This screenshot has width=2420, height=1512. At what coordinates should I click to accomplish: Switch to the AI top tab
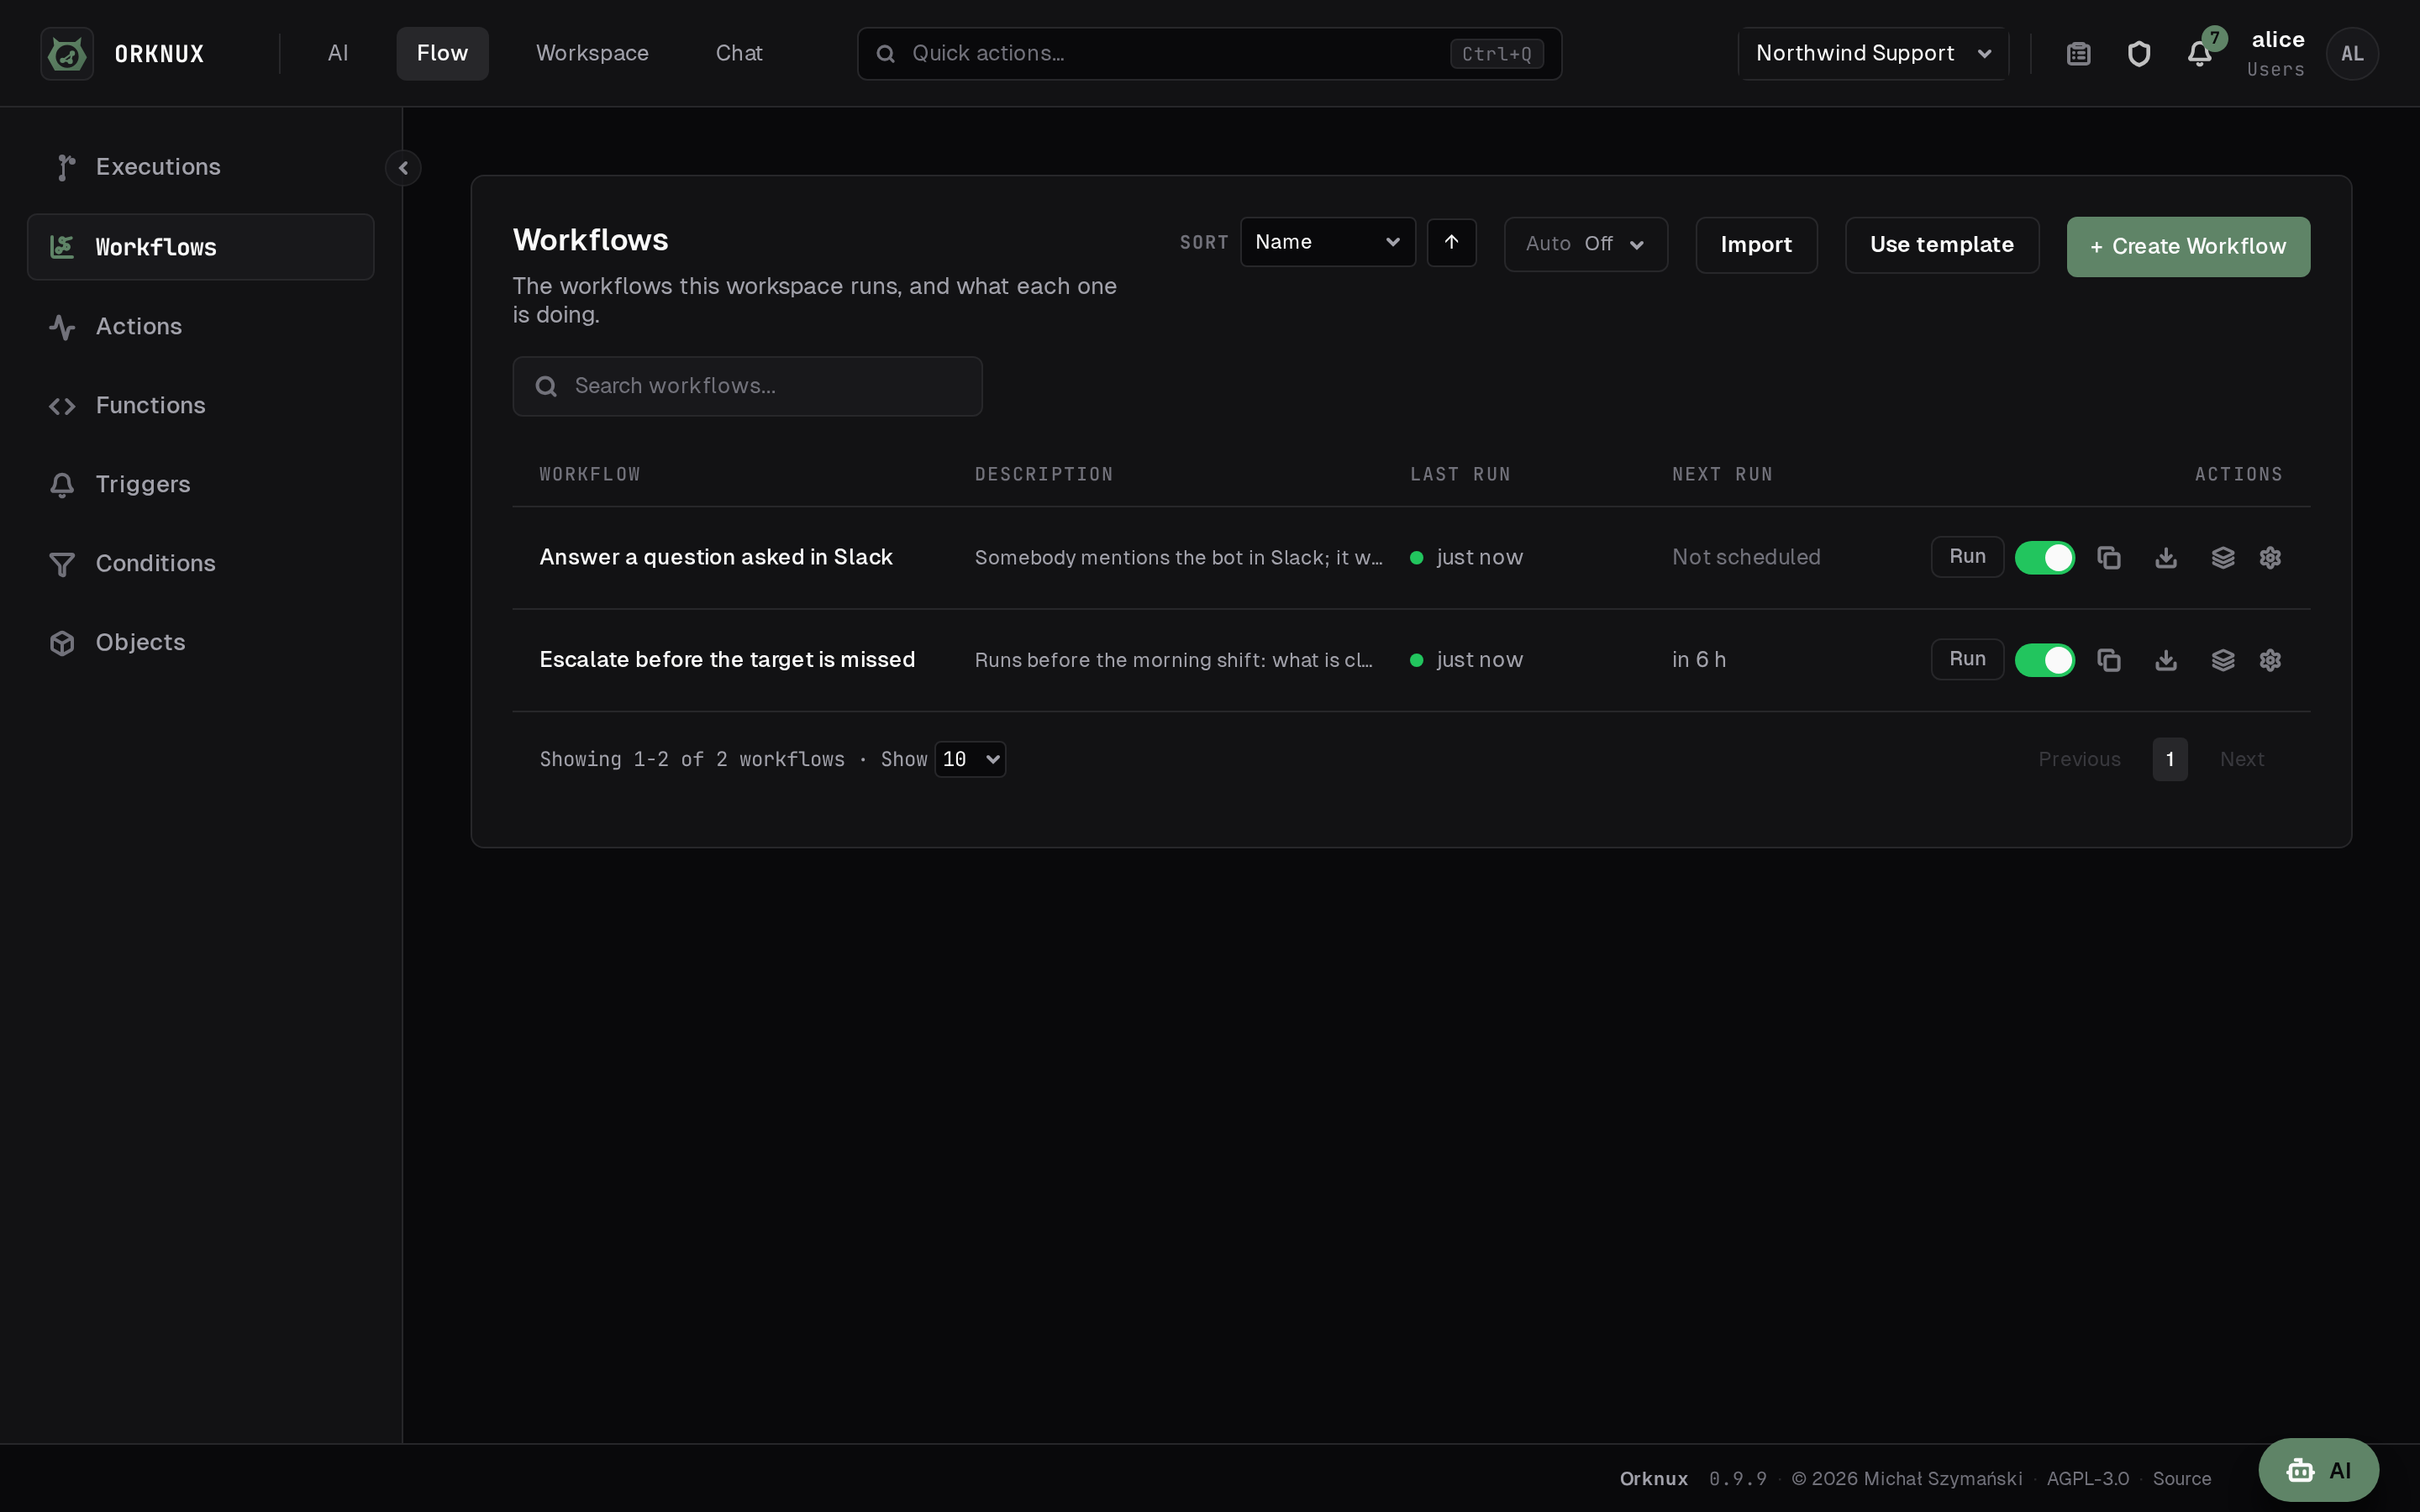(338, 54)
